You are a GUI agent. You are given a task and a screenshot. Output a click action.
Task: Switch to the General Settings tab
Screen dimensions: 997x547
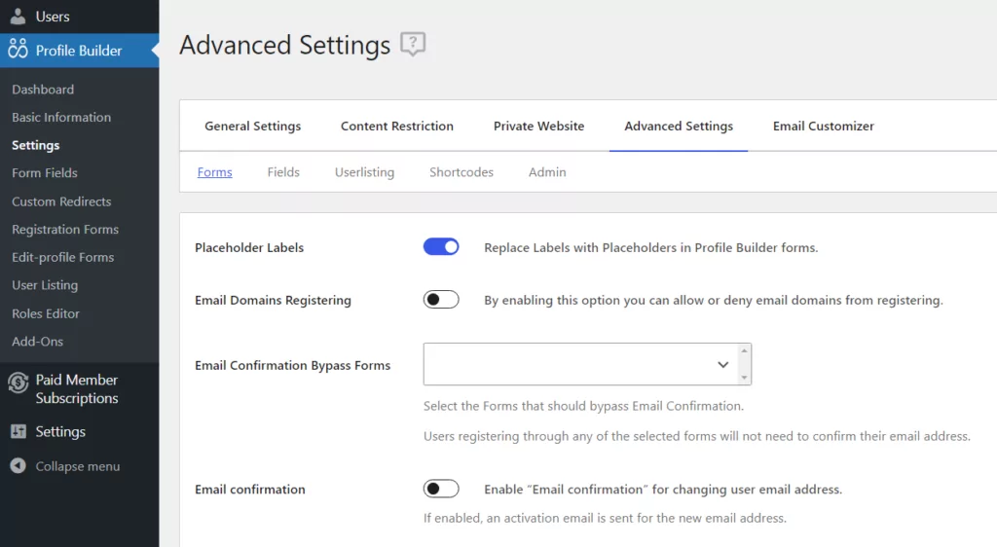point(252,126)
